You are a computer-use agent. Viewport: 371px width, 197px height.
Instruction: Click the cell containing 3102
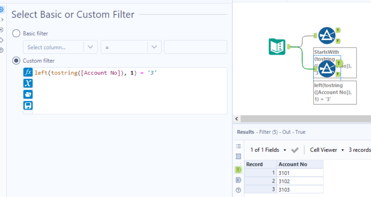click(x=300, y=181)
